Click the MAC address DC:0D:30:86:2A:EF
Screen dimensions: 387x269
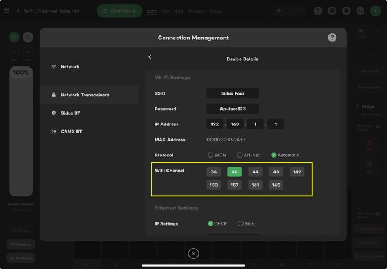[x=226, y=140]
